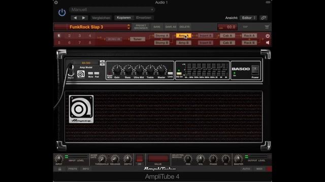The width and height of the screenshot is (325, 182).
Task: Switch to the Stomp B module
Action: 161,42
